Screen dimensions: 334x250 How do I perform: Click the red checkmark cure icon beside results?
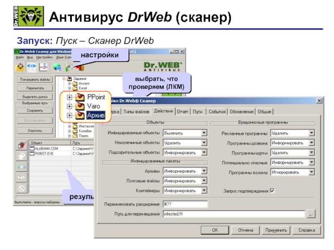pos(22,145)
